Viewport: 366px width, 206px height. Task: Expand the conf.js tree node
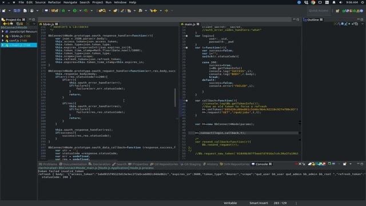click(2, 41)
